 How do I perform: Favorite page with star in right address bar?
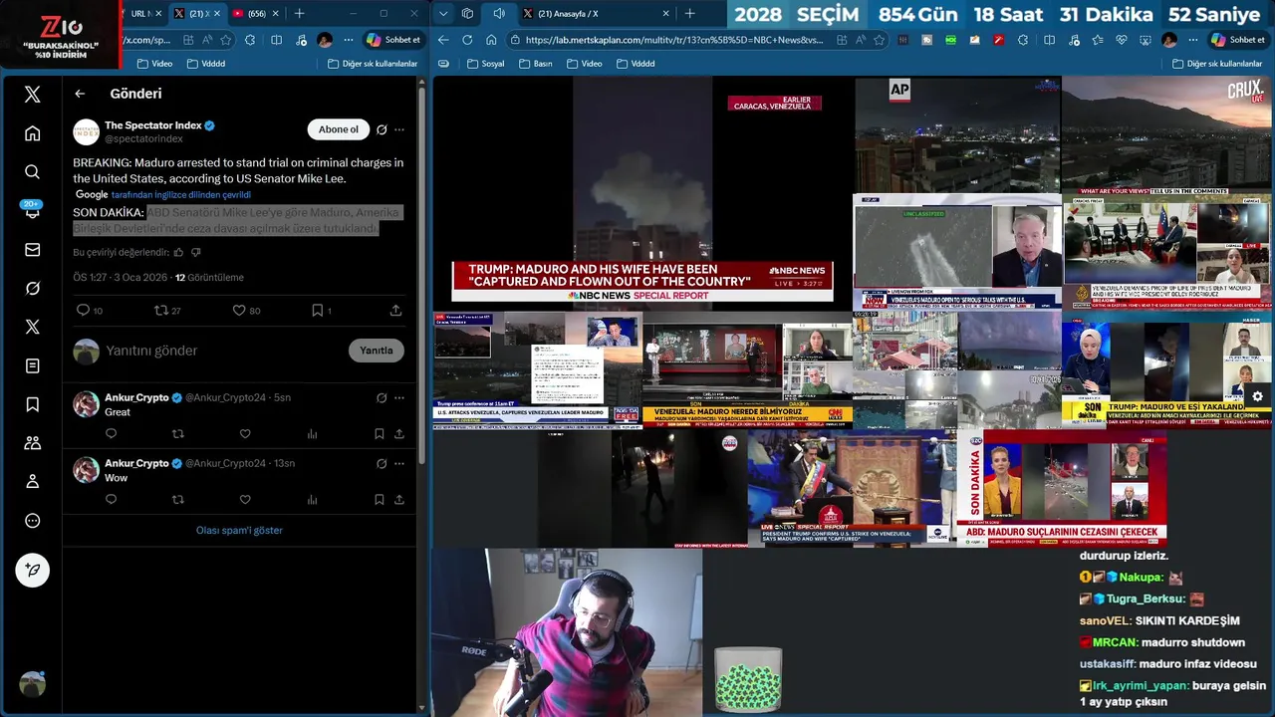(878, 40)
